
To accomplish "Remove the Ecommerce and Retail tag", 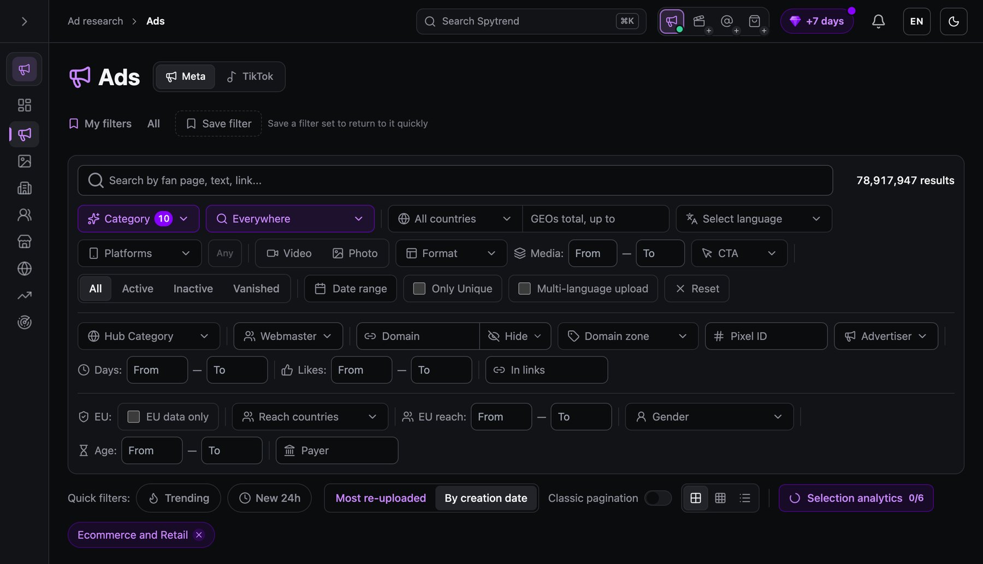I will pos(199,535).
